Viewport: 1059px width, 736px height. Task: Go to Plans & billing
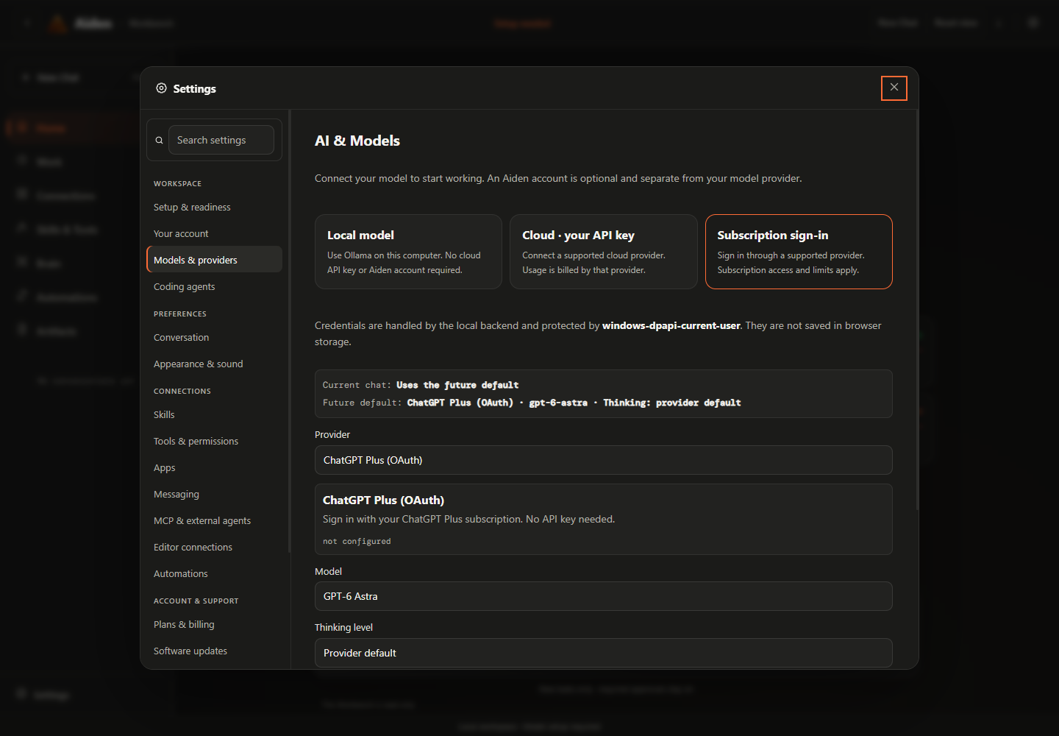[215, 625]
